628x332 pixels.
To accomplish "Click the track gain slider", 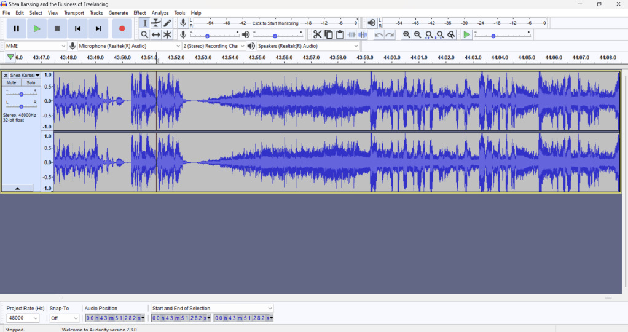I will (22, 94).
